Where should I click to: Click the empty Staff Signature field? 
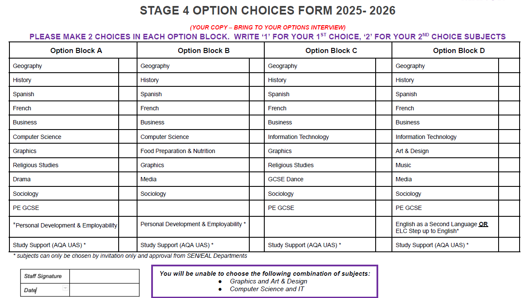point(104,276)
